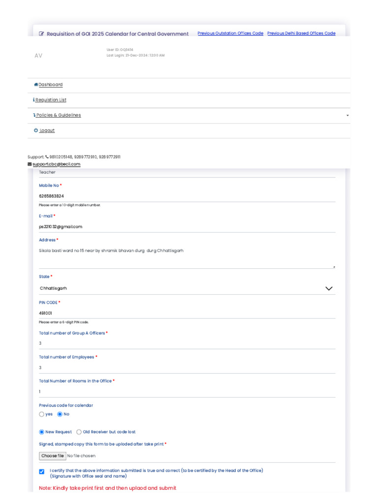Select Logout from the menu
Viewport: 378px width, 504px height.
[x=47, y=130]
